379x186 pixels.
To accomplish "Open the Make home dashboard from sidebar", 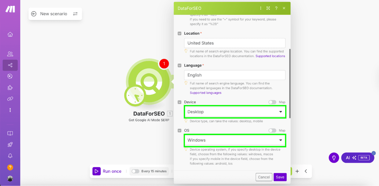I will click(10, 35).
